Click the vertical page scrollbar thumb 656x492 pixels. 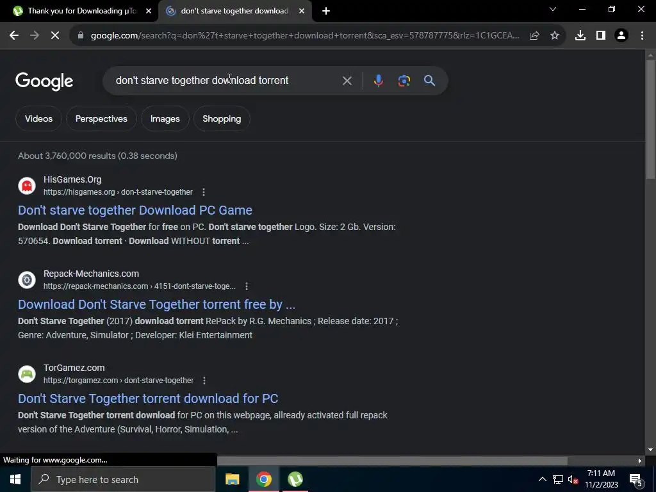point(650,120)
